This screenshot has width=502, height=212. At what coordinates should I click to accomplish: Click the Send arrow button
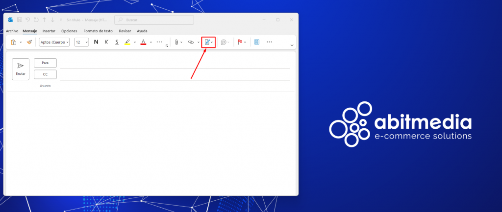click(21, 69)
